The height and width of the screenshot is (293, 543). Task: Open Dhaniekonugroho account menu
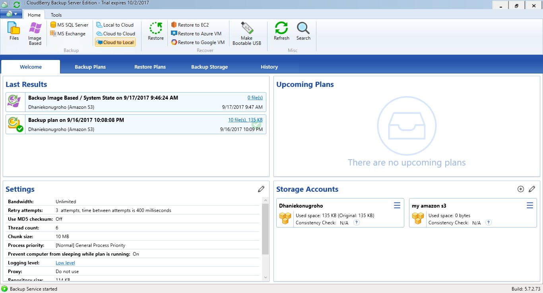[397, 205]
